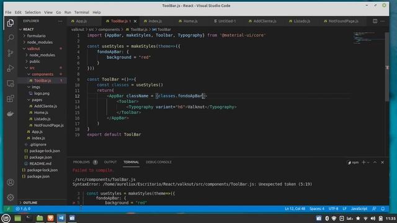Click Ln 12, Col 48 in status bar

295,209
